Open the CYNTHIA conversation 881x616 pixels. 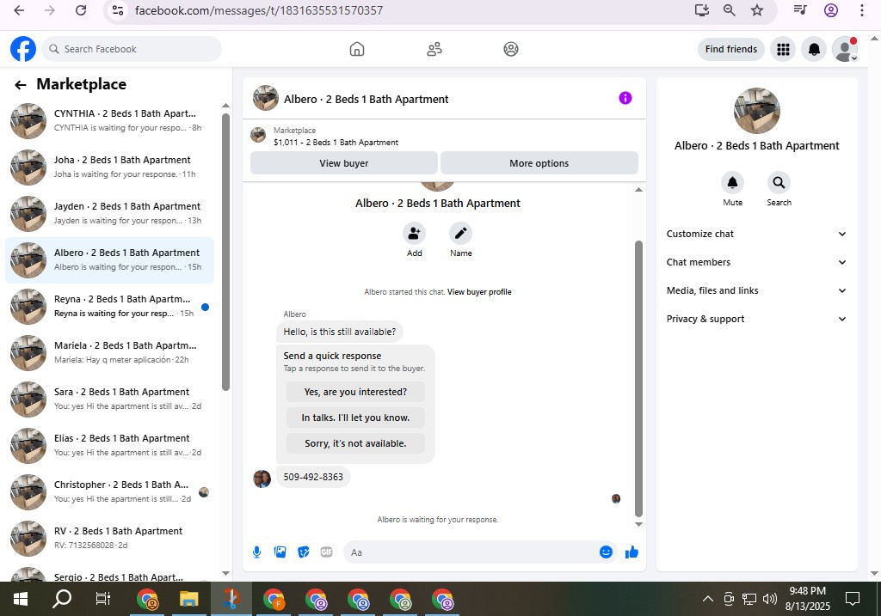[x=109, y=120]
